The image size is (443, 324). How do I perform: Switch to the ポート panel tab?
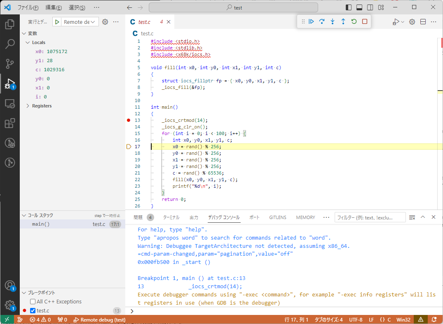click(255, 217)
